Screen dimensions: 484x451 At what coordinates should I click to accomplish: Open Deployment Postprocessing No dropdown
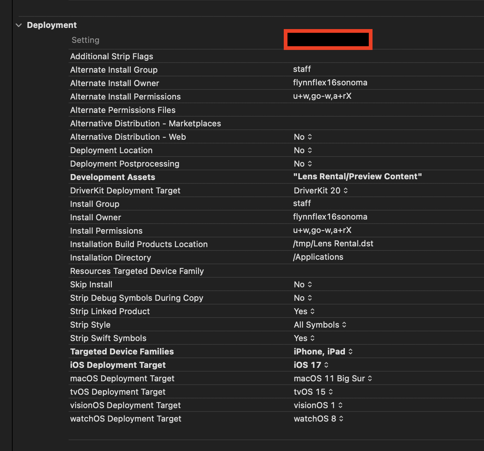click(303, 164)
